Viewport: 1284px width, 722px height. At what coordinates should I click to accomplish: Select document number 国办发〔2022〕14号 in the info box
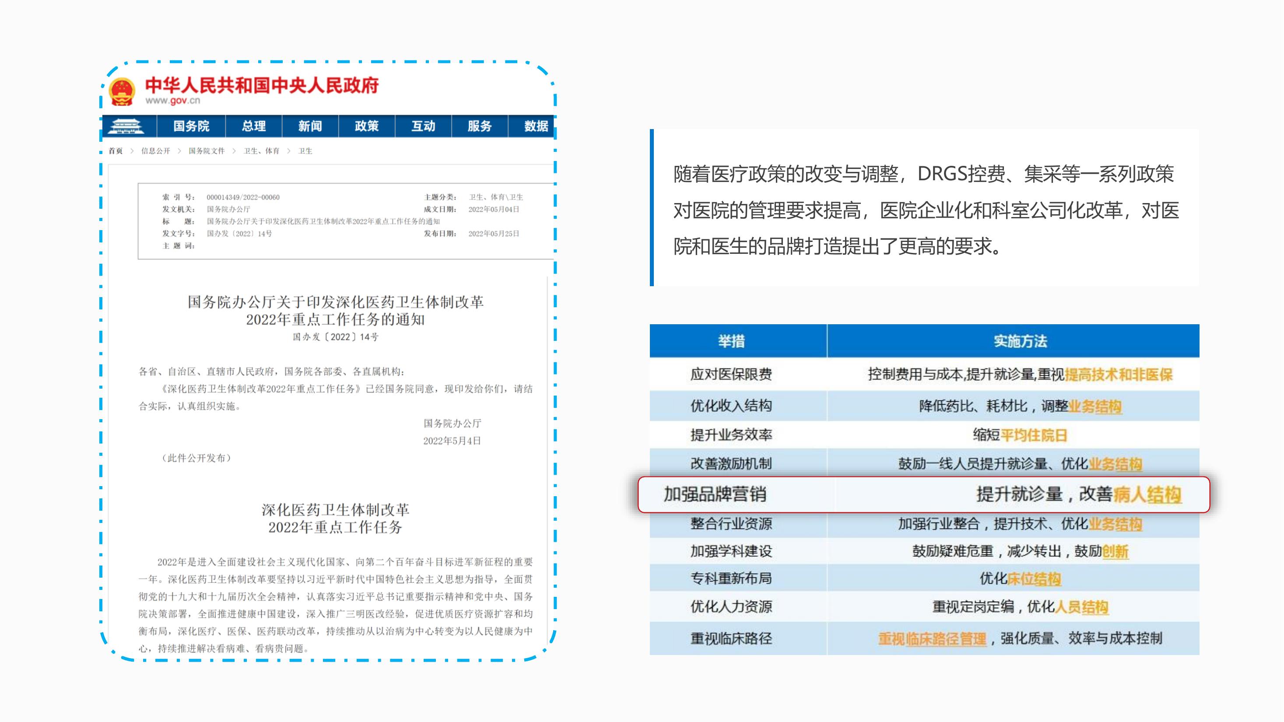tap(239, 233)
